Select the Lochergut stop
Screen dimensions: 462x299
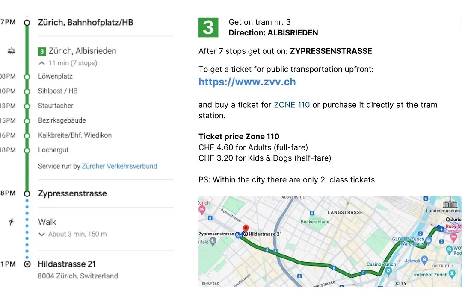53,150
